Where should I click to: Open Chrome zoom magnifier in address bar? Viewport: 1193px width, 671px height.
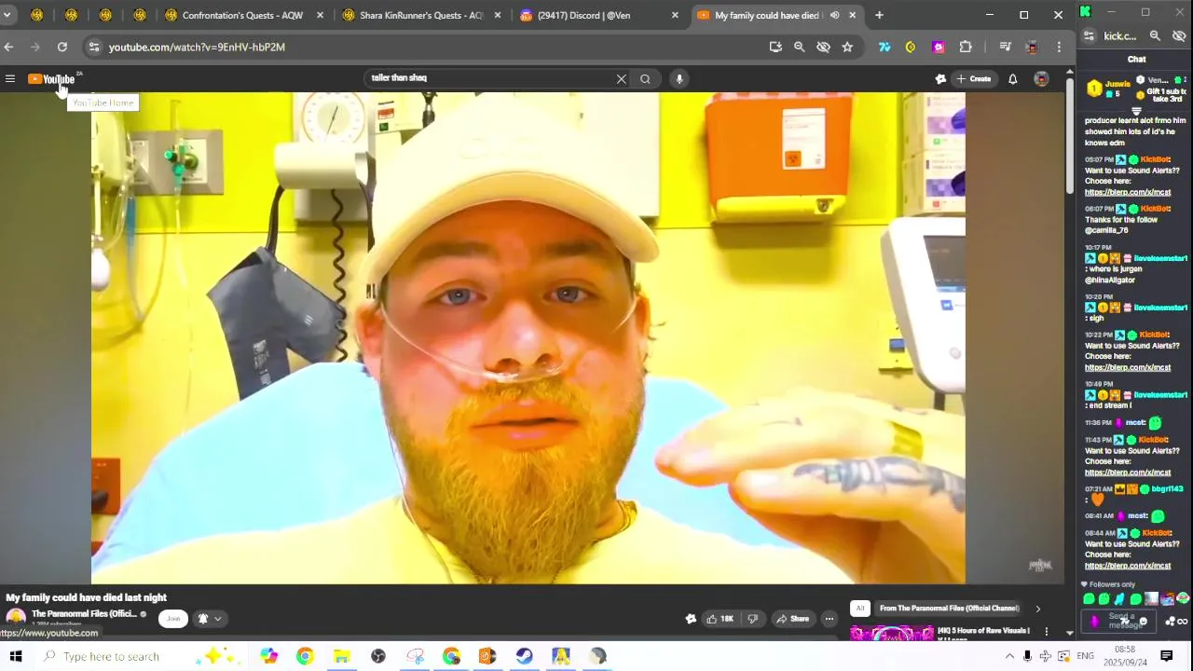pyautogui.click(x=799, y=47)
